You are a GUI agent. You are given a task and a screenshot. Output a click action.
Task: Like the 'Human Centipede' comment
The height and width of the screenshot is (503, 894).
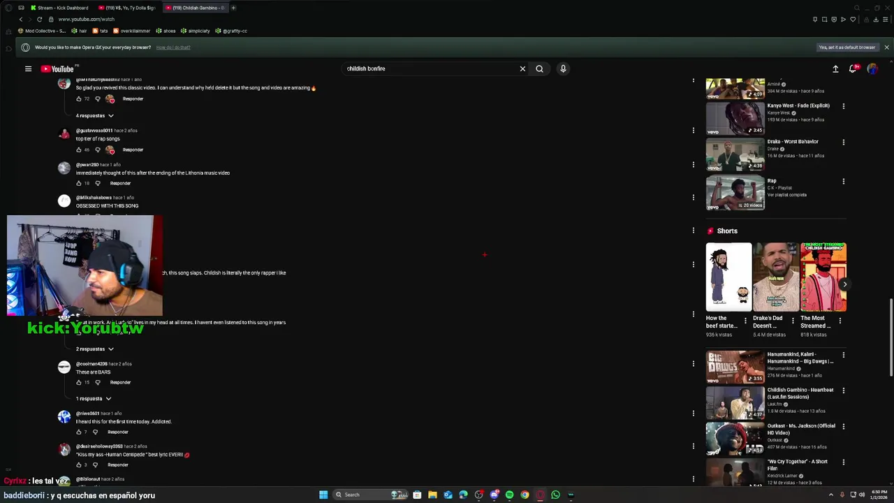[79, 465]
